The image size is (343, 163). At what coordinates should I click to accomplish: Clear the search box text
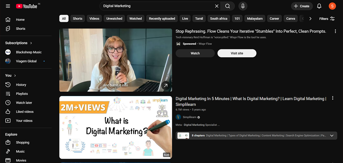[217, 6]
